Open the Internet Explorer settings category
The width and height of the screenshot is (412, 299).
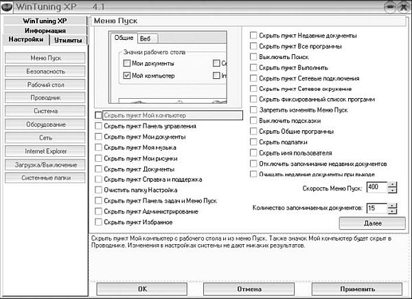45,151
